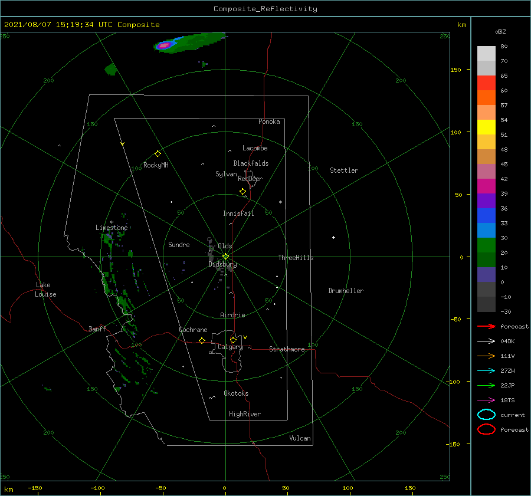This screenshot has width=531, height=496.
Task: Click the red forecast arrow in legend
Action: (486, 326)
